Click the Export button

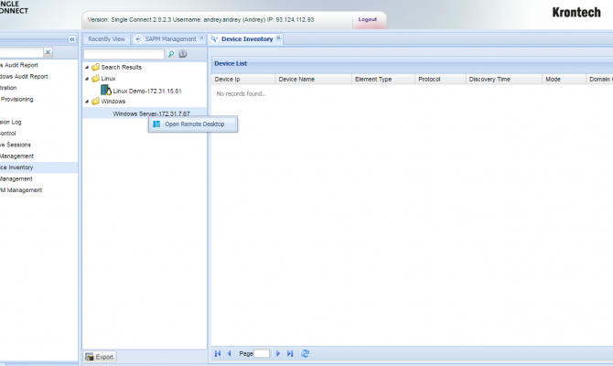click(x=100, y=357)
